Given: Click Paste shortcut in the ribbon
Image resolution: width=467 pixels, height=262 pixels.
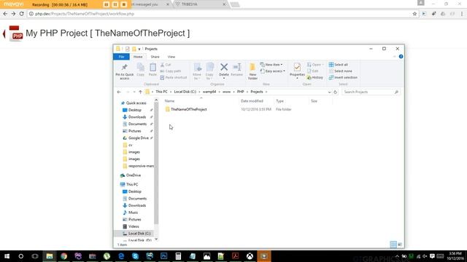Looking at the screenshot, I should (174, 78).
